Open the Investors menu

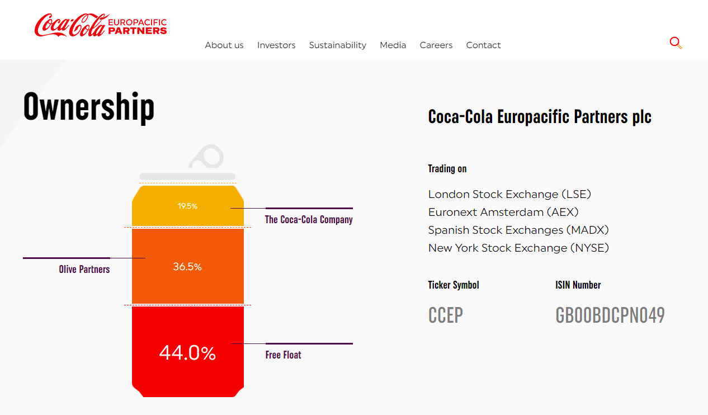coord(276,45)
